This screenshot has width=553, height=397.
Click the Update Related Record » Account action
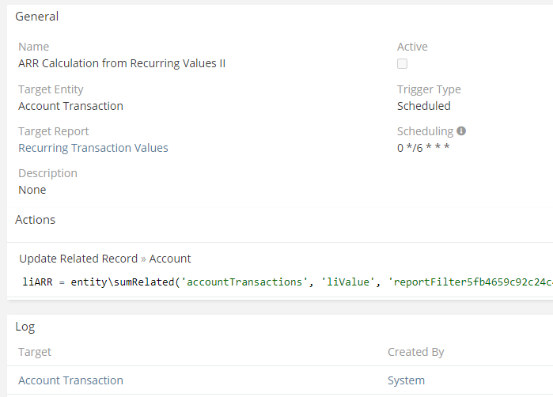(104, 259)
